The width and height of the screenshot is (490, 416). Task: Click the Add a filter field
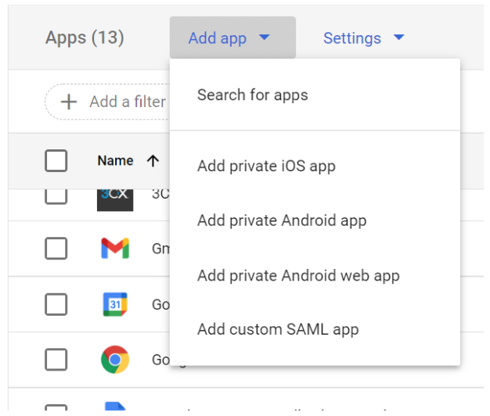[x=108, y=102]
